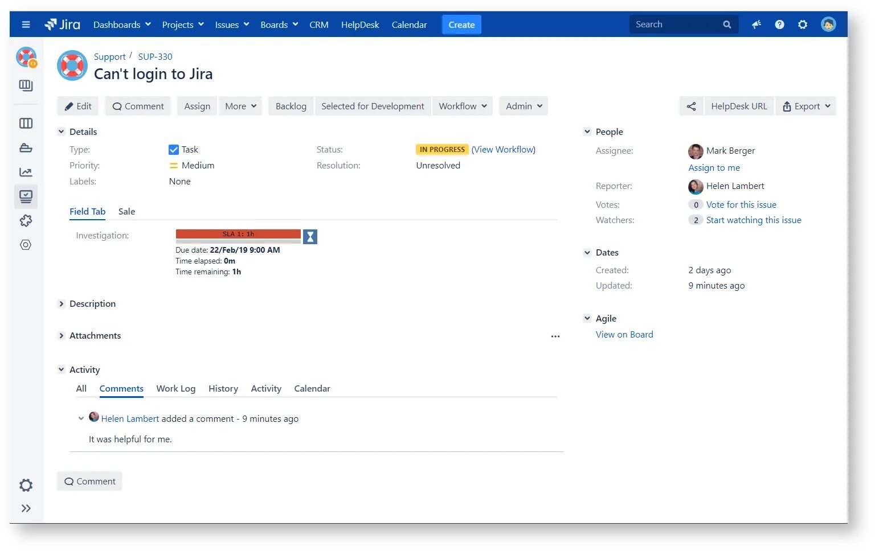Open the Add-ons puzzle sidebar icon
875x551 pixels.
(26, 221)
